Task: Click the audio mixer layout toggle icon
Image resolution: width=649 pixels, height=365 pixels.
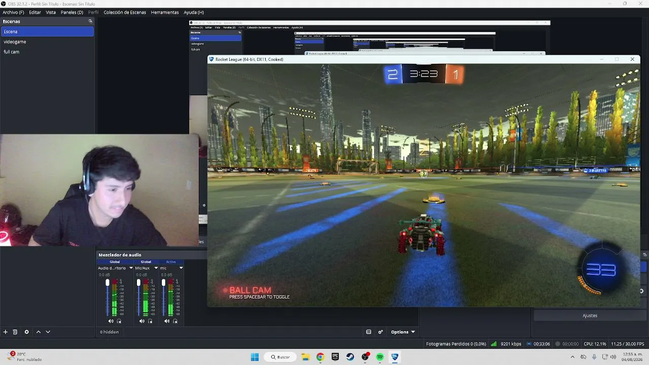Action: coord(369,332)
